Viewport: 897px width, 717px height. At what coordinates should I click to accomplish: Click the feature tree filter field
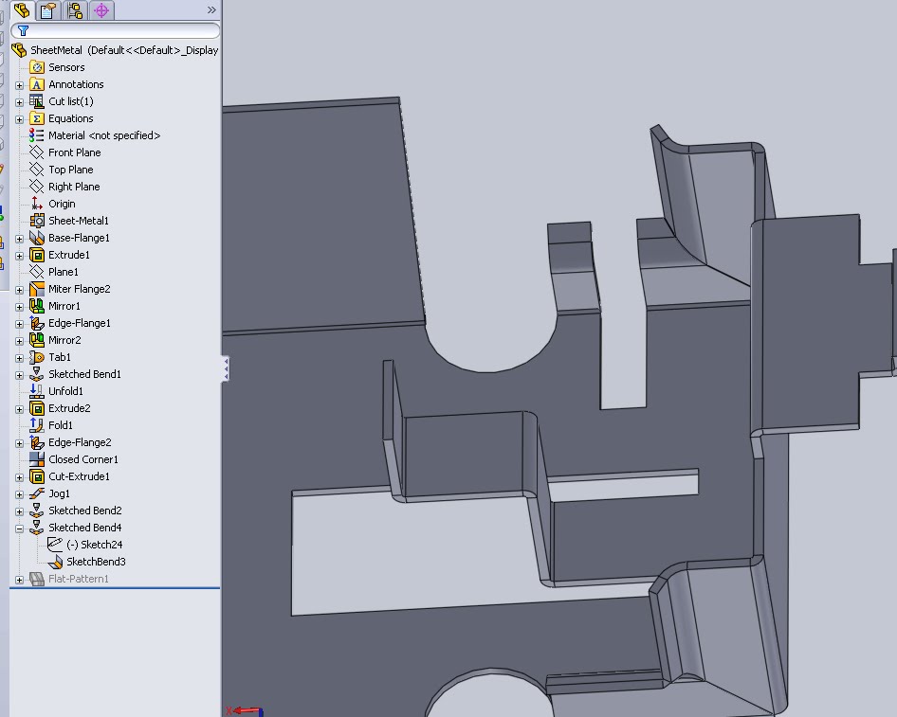pos(115,31)
